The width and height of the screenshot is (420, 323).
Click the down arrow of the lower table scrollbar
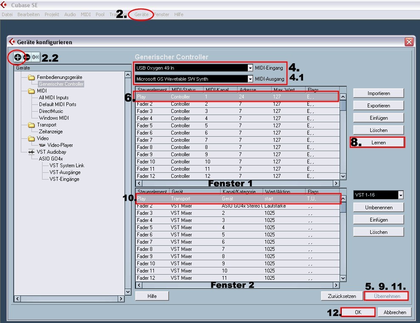point(343,278)
